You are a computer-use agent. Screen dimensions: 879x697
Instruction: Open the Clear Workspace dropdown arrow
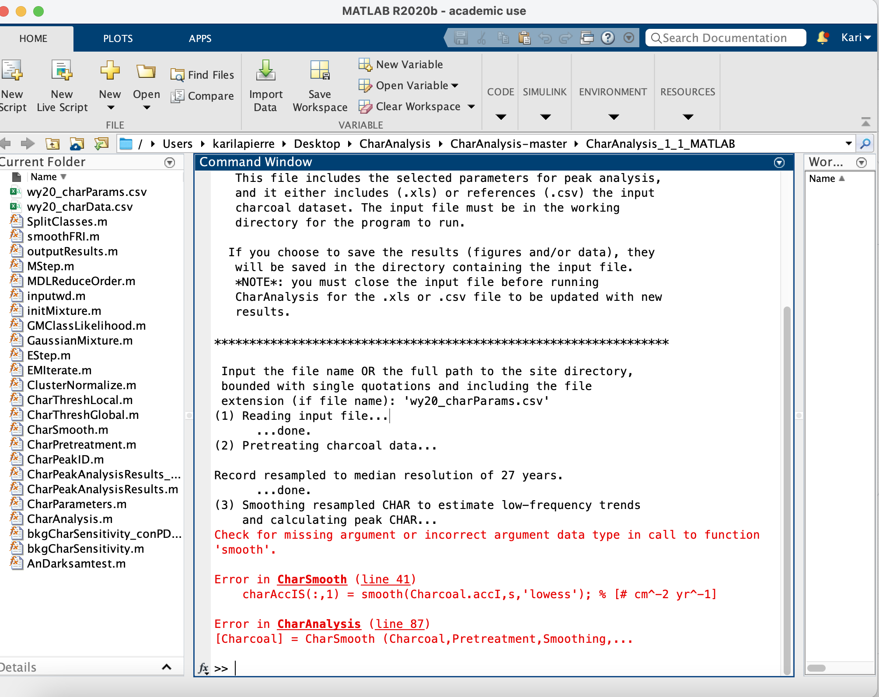(x=471, y=107)
